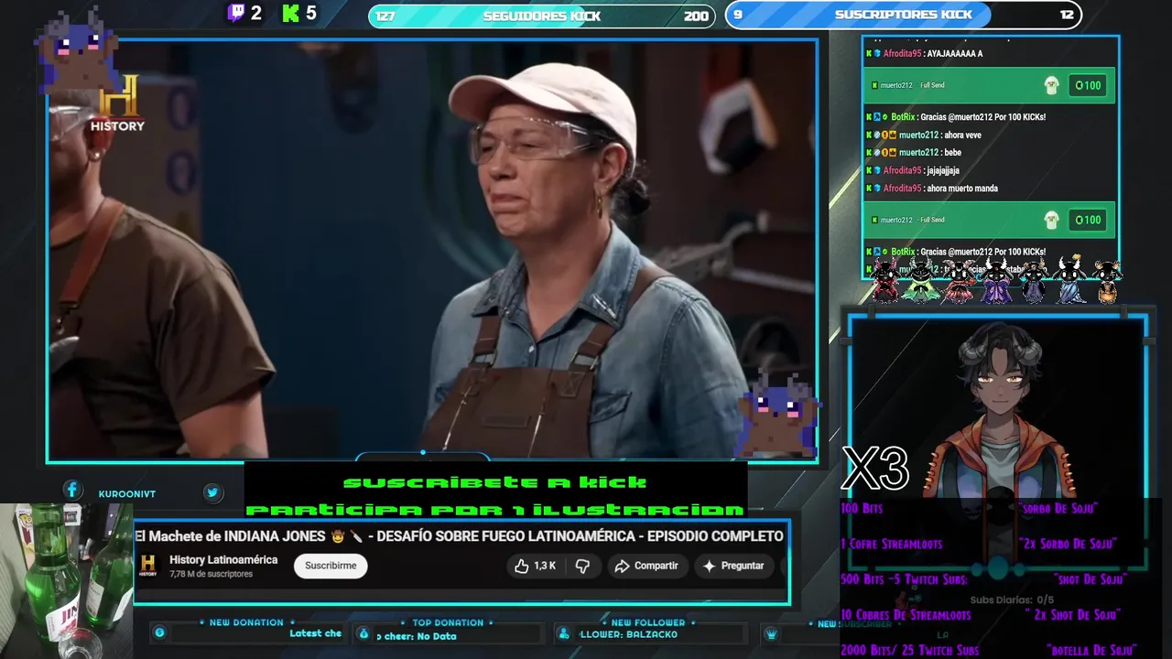This screenshot has width=1172, height=659.
Task: Click the '1 Cofre Streamloots' reward text
Action: point(891,544)
